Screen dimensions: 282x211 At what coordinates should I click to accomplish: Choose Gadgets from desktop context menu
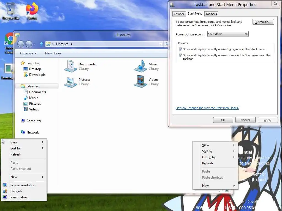(24, 191)
